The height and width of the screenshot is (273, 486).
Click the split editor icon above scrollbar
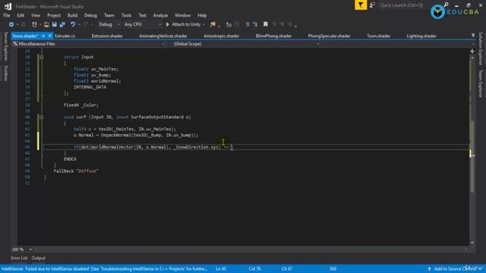(472, 52)
